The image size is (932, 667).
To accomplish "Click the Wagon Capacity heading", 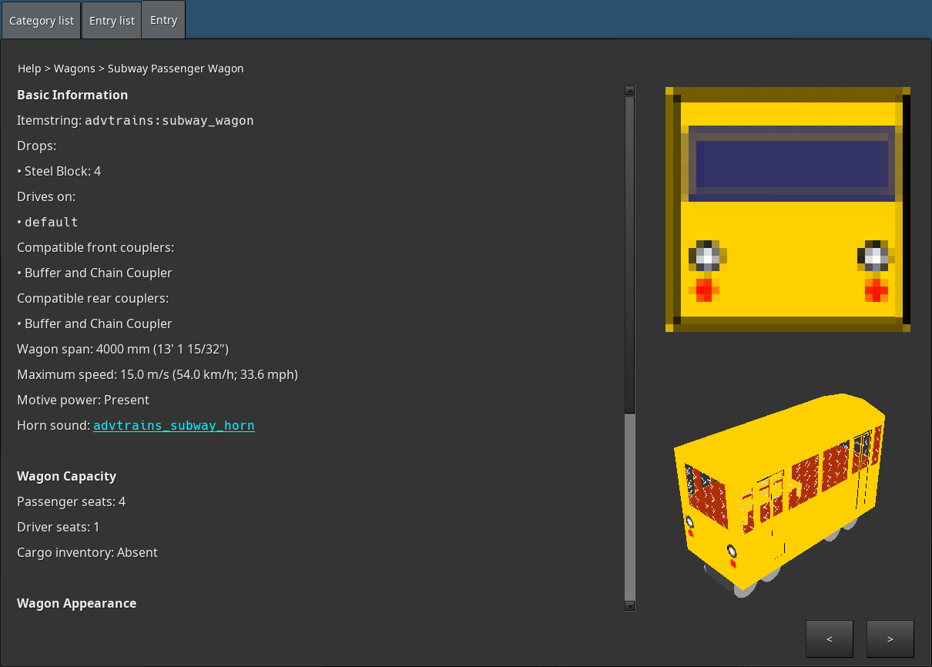I will pos(66,477).
